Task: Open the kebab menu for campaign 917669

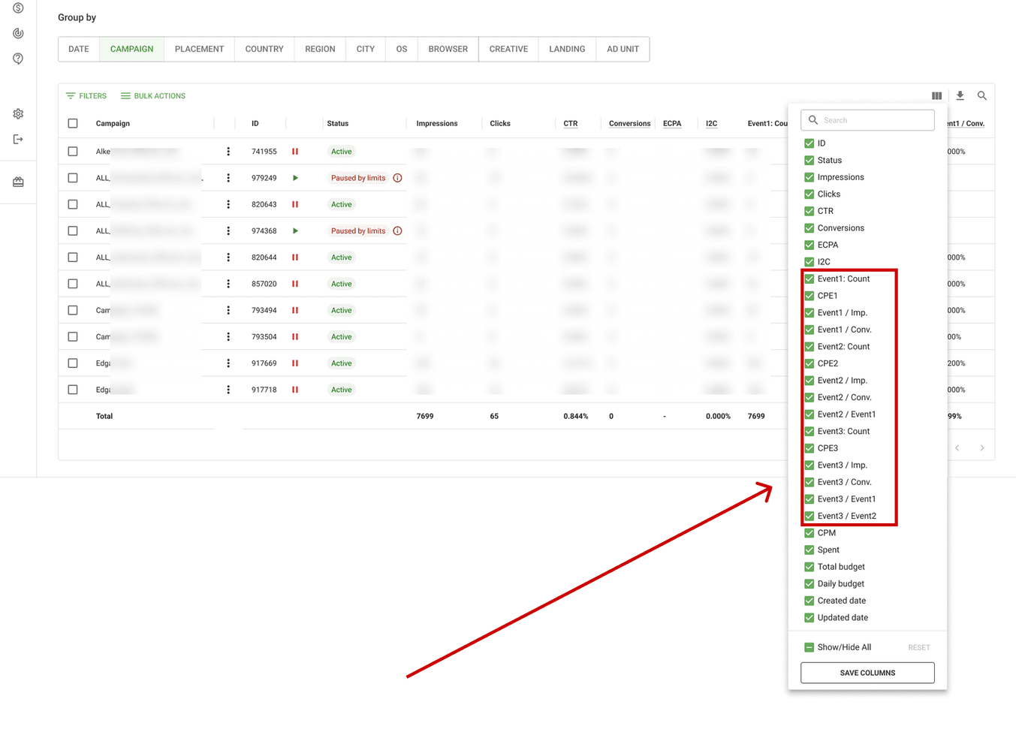Action: tap(228, 363)
